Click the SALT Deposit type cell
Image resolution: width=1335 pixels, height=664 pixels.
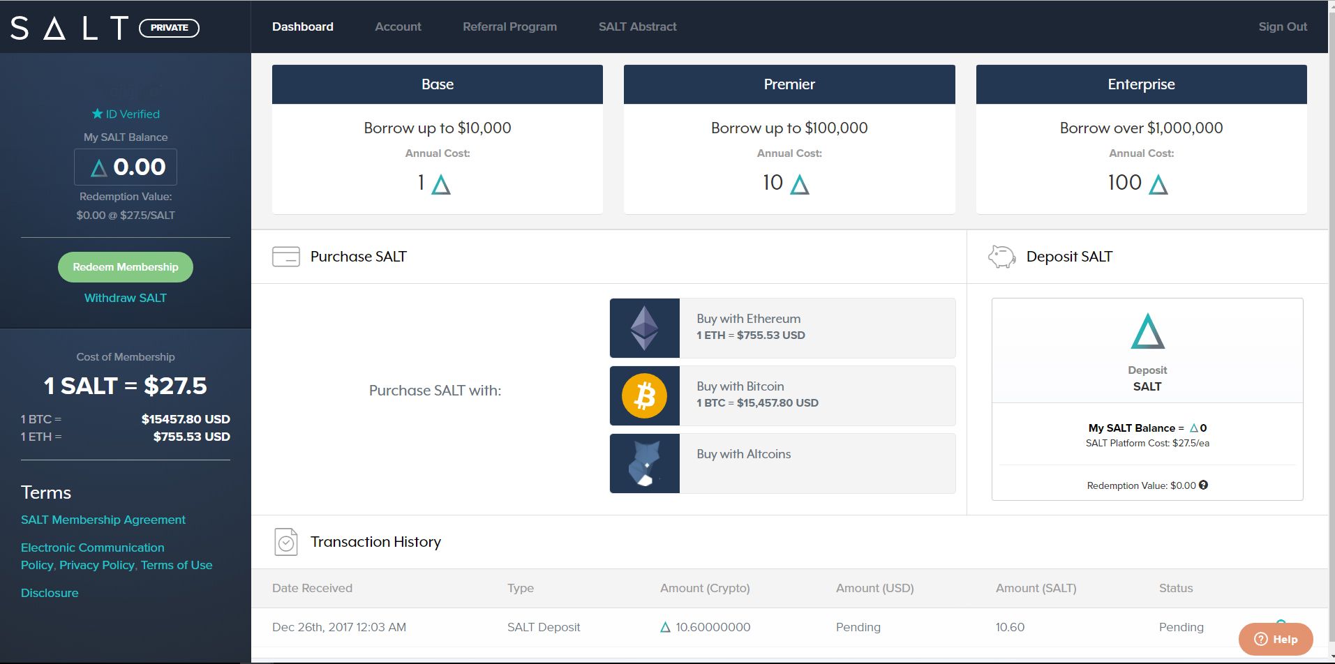point(544,627)
